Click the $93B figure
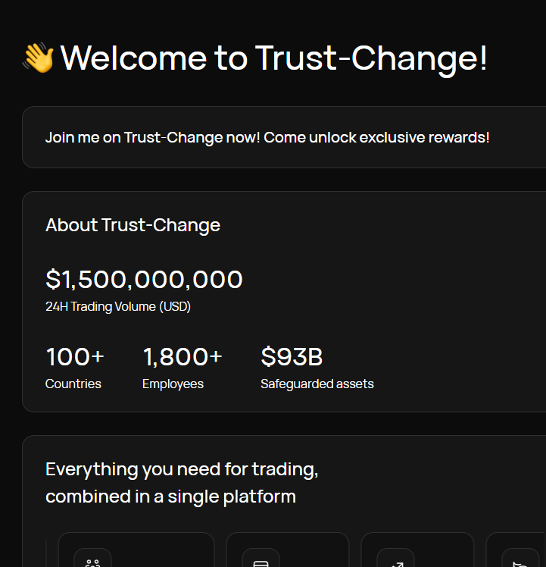Screen dimensions: 546x567 [292, 356]
